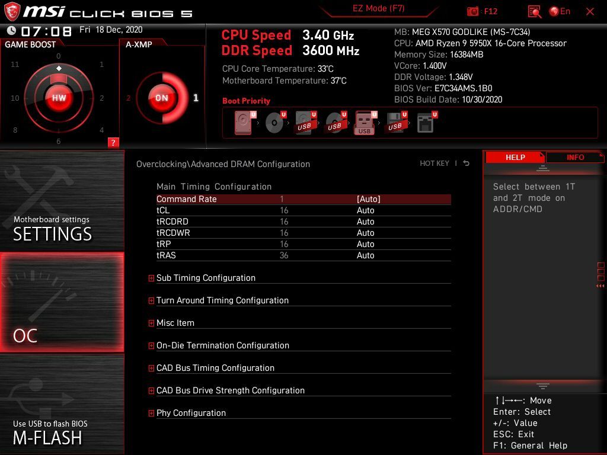Click the CPU Speed 3.40 GHz readout

click(287, 35)
